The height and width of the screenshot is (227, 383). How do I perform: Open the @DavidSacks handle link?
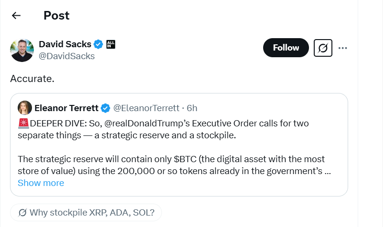66,56
